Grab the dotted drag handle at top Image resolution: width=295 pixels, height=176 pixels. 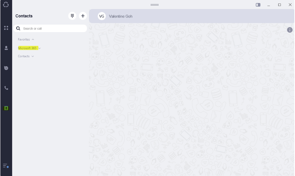pos(154,5)
